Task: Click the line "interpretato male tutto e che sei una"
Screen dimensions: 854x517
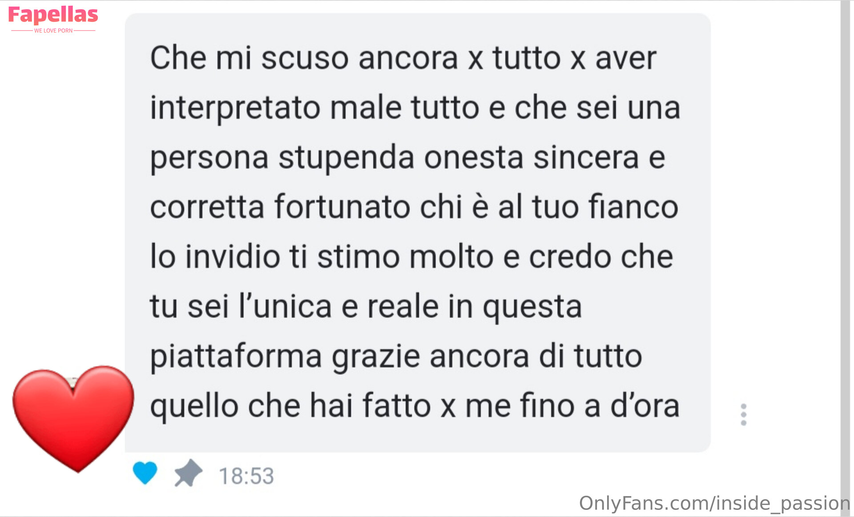Action: click(x=415, y=108)
